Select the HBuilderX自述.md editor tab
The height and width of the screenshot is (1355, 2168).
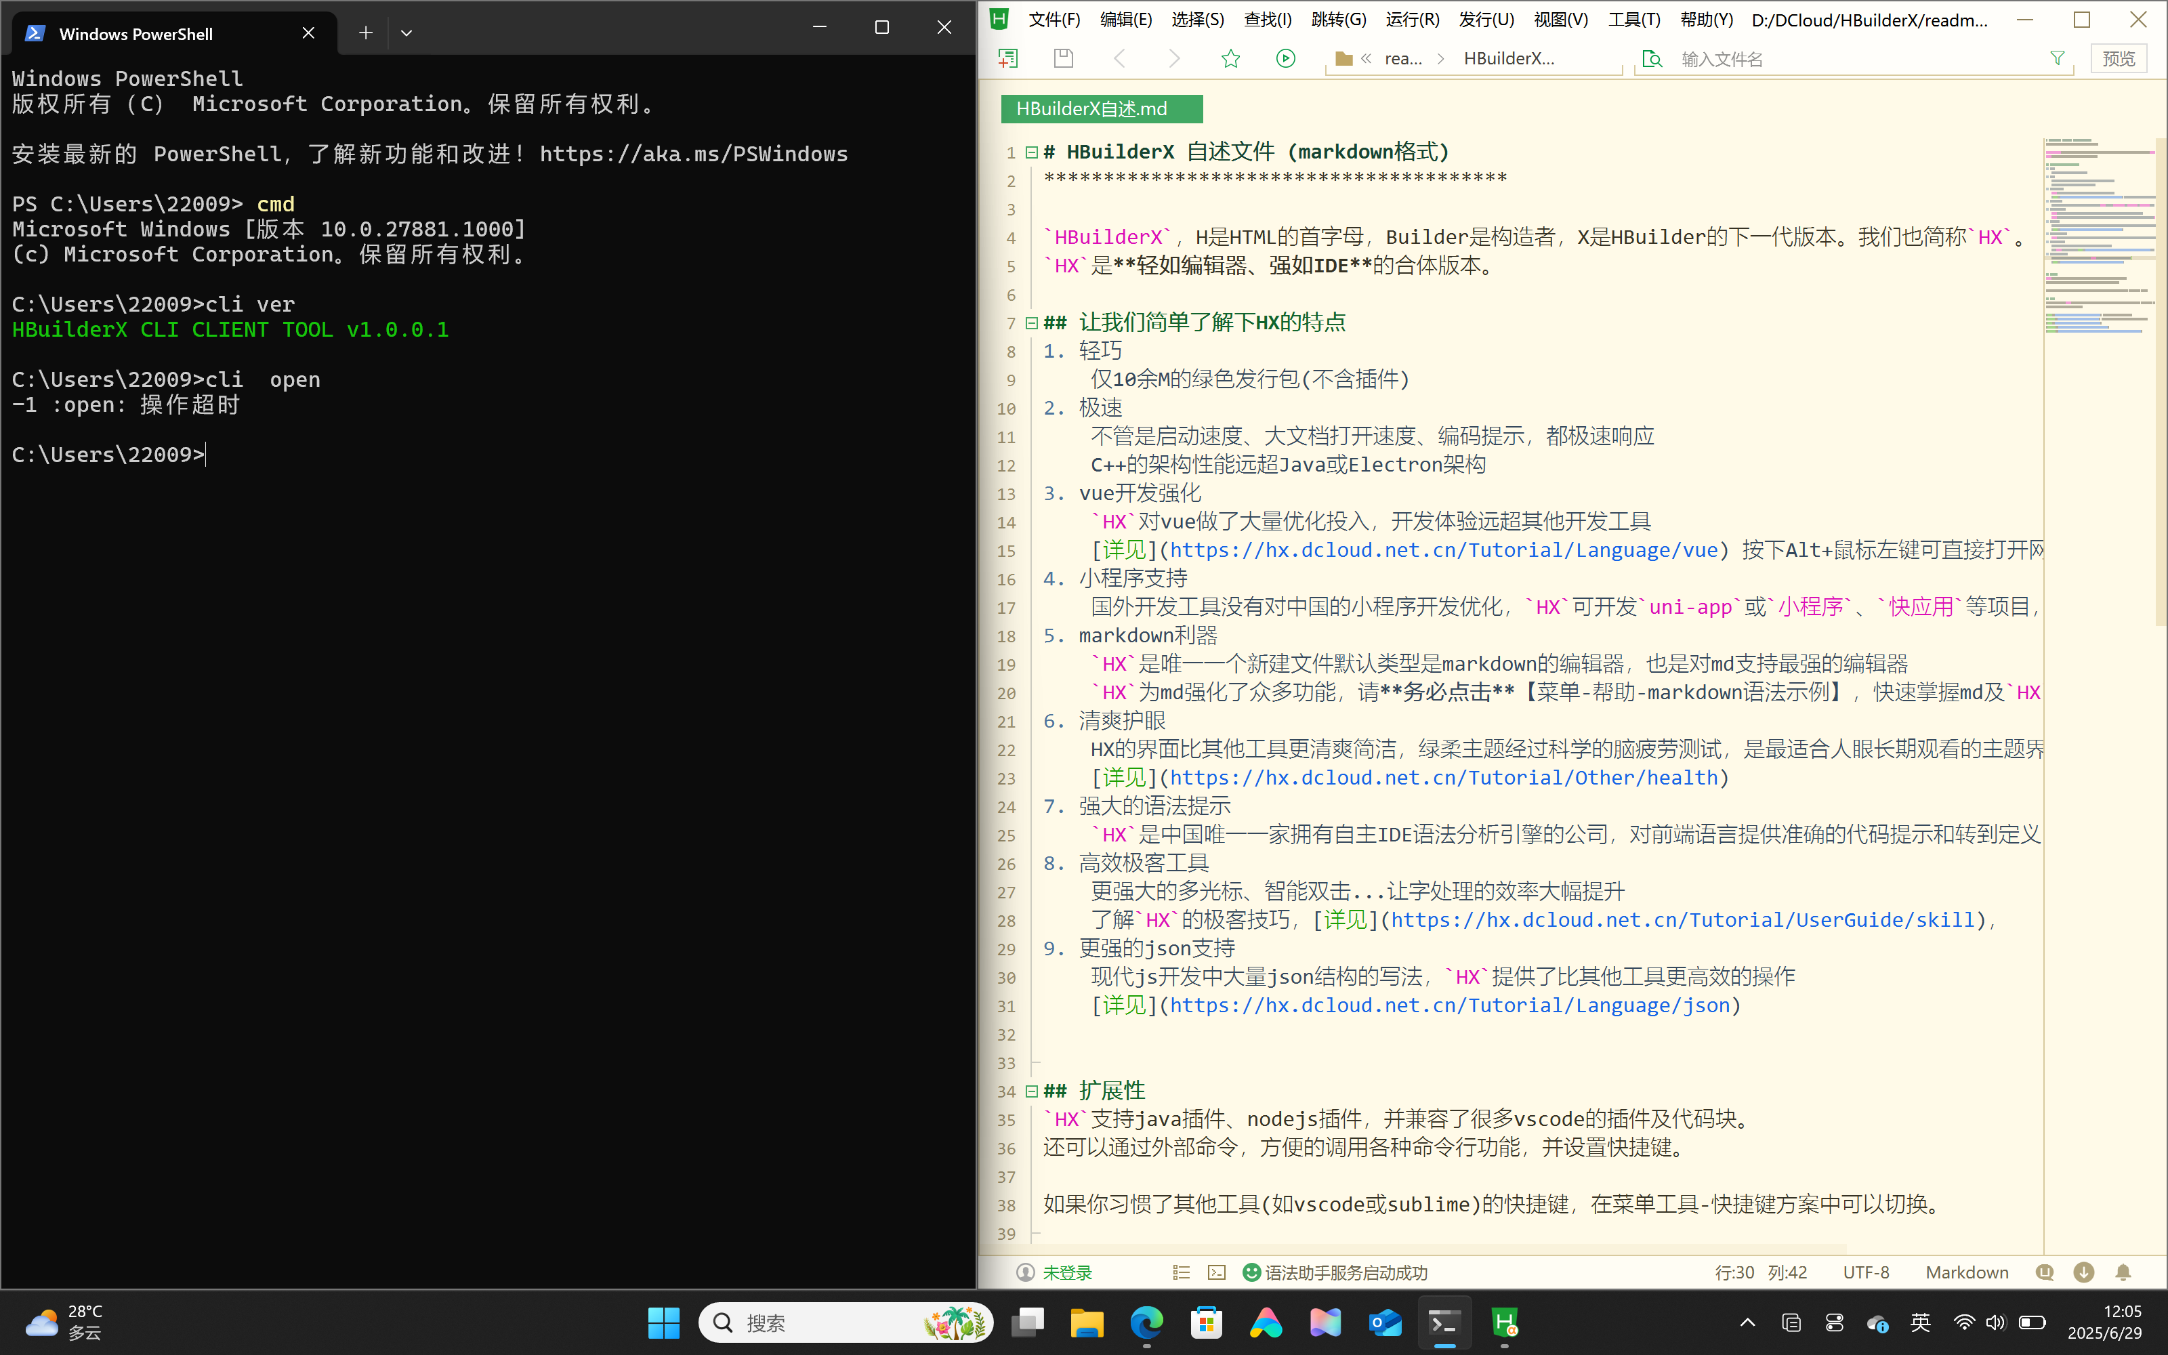tap(1101, 109)
